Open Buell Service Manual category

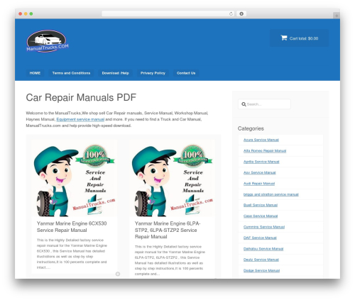pyautogui.click(x=261, y=205)
